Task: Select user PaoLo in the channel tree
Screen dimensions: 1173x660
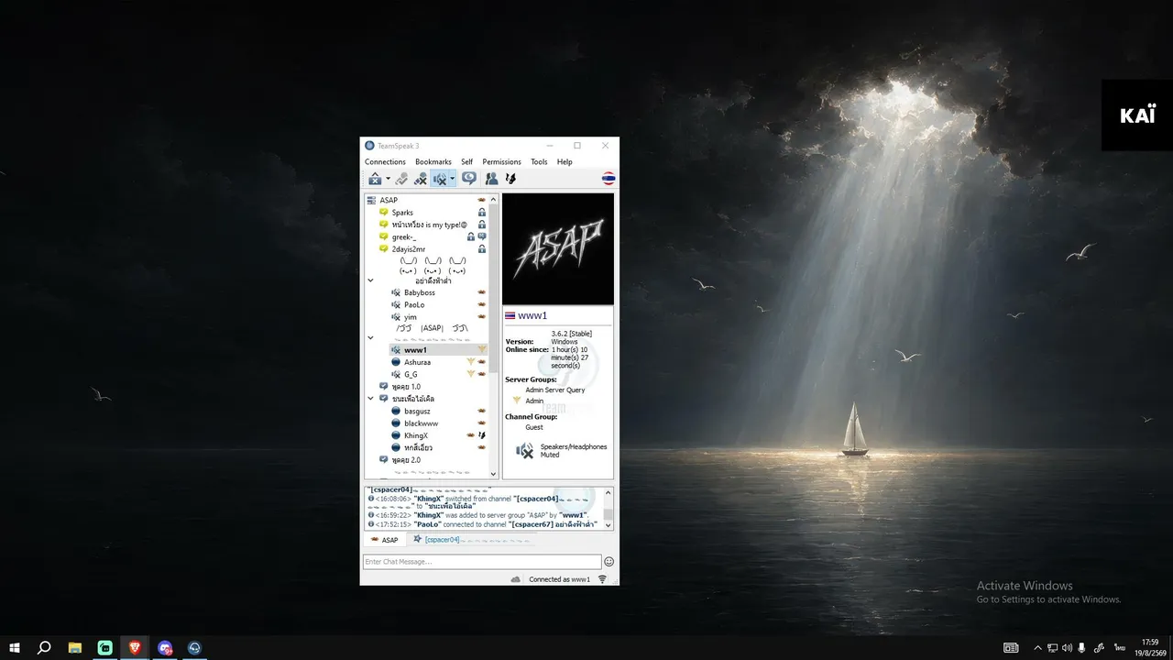Action: pyautogui.click(x=414, y=305)
